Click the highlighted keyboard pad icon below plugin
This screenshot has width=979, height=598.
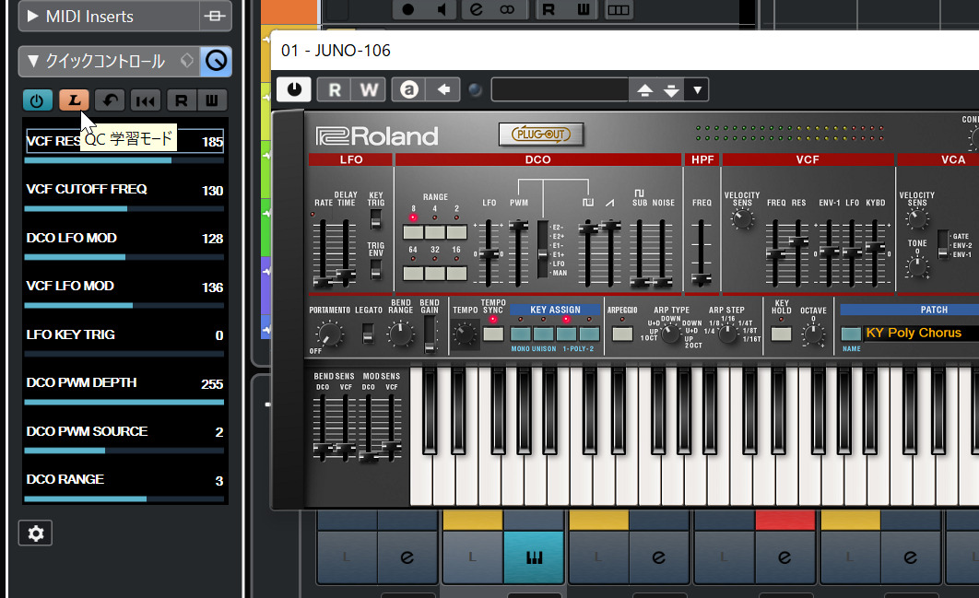(x=534, y=557)
